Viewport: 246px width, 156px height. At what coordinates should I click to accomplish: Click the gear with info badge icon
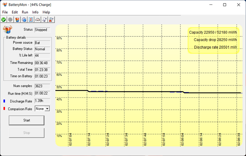point(24,20)
